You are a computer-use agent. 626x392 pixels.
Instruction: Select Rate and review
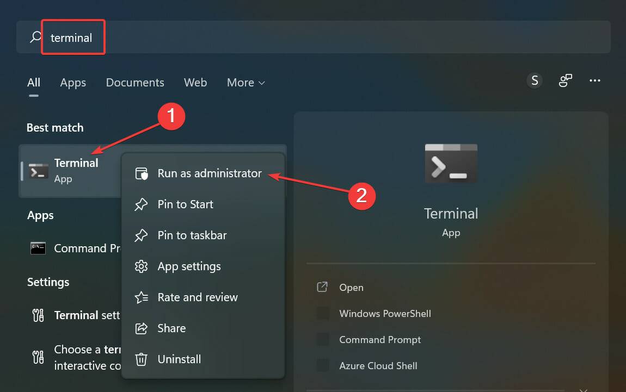(197, 297)
